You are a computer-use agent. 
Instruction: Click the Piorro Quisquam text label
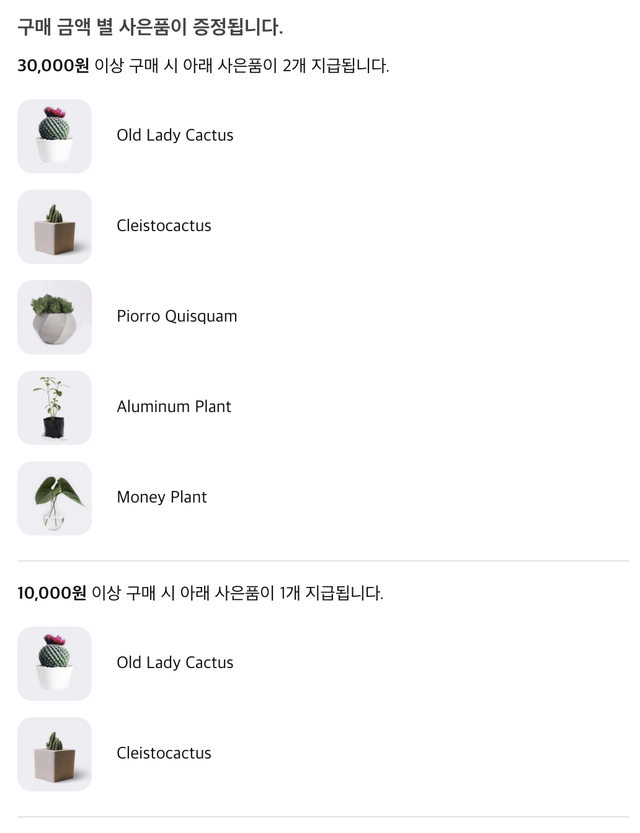[x=177, y=316]
